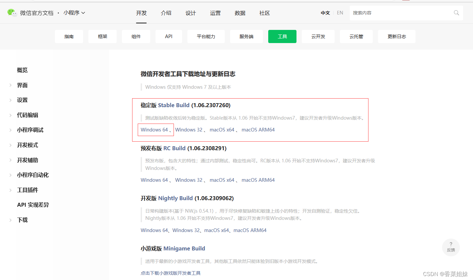This screenshot has height=280, width=473.
Task: Open API 实现差异 sidebar item
Action: [33, 205]
